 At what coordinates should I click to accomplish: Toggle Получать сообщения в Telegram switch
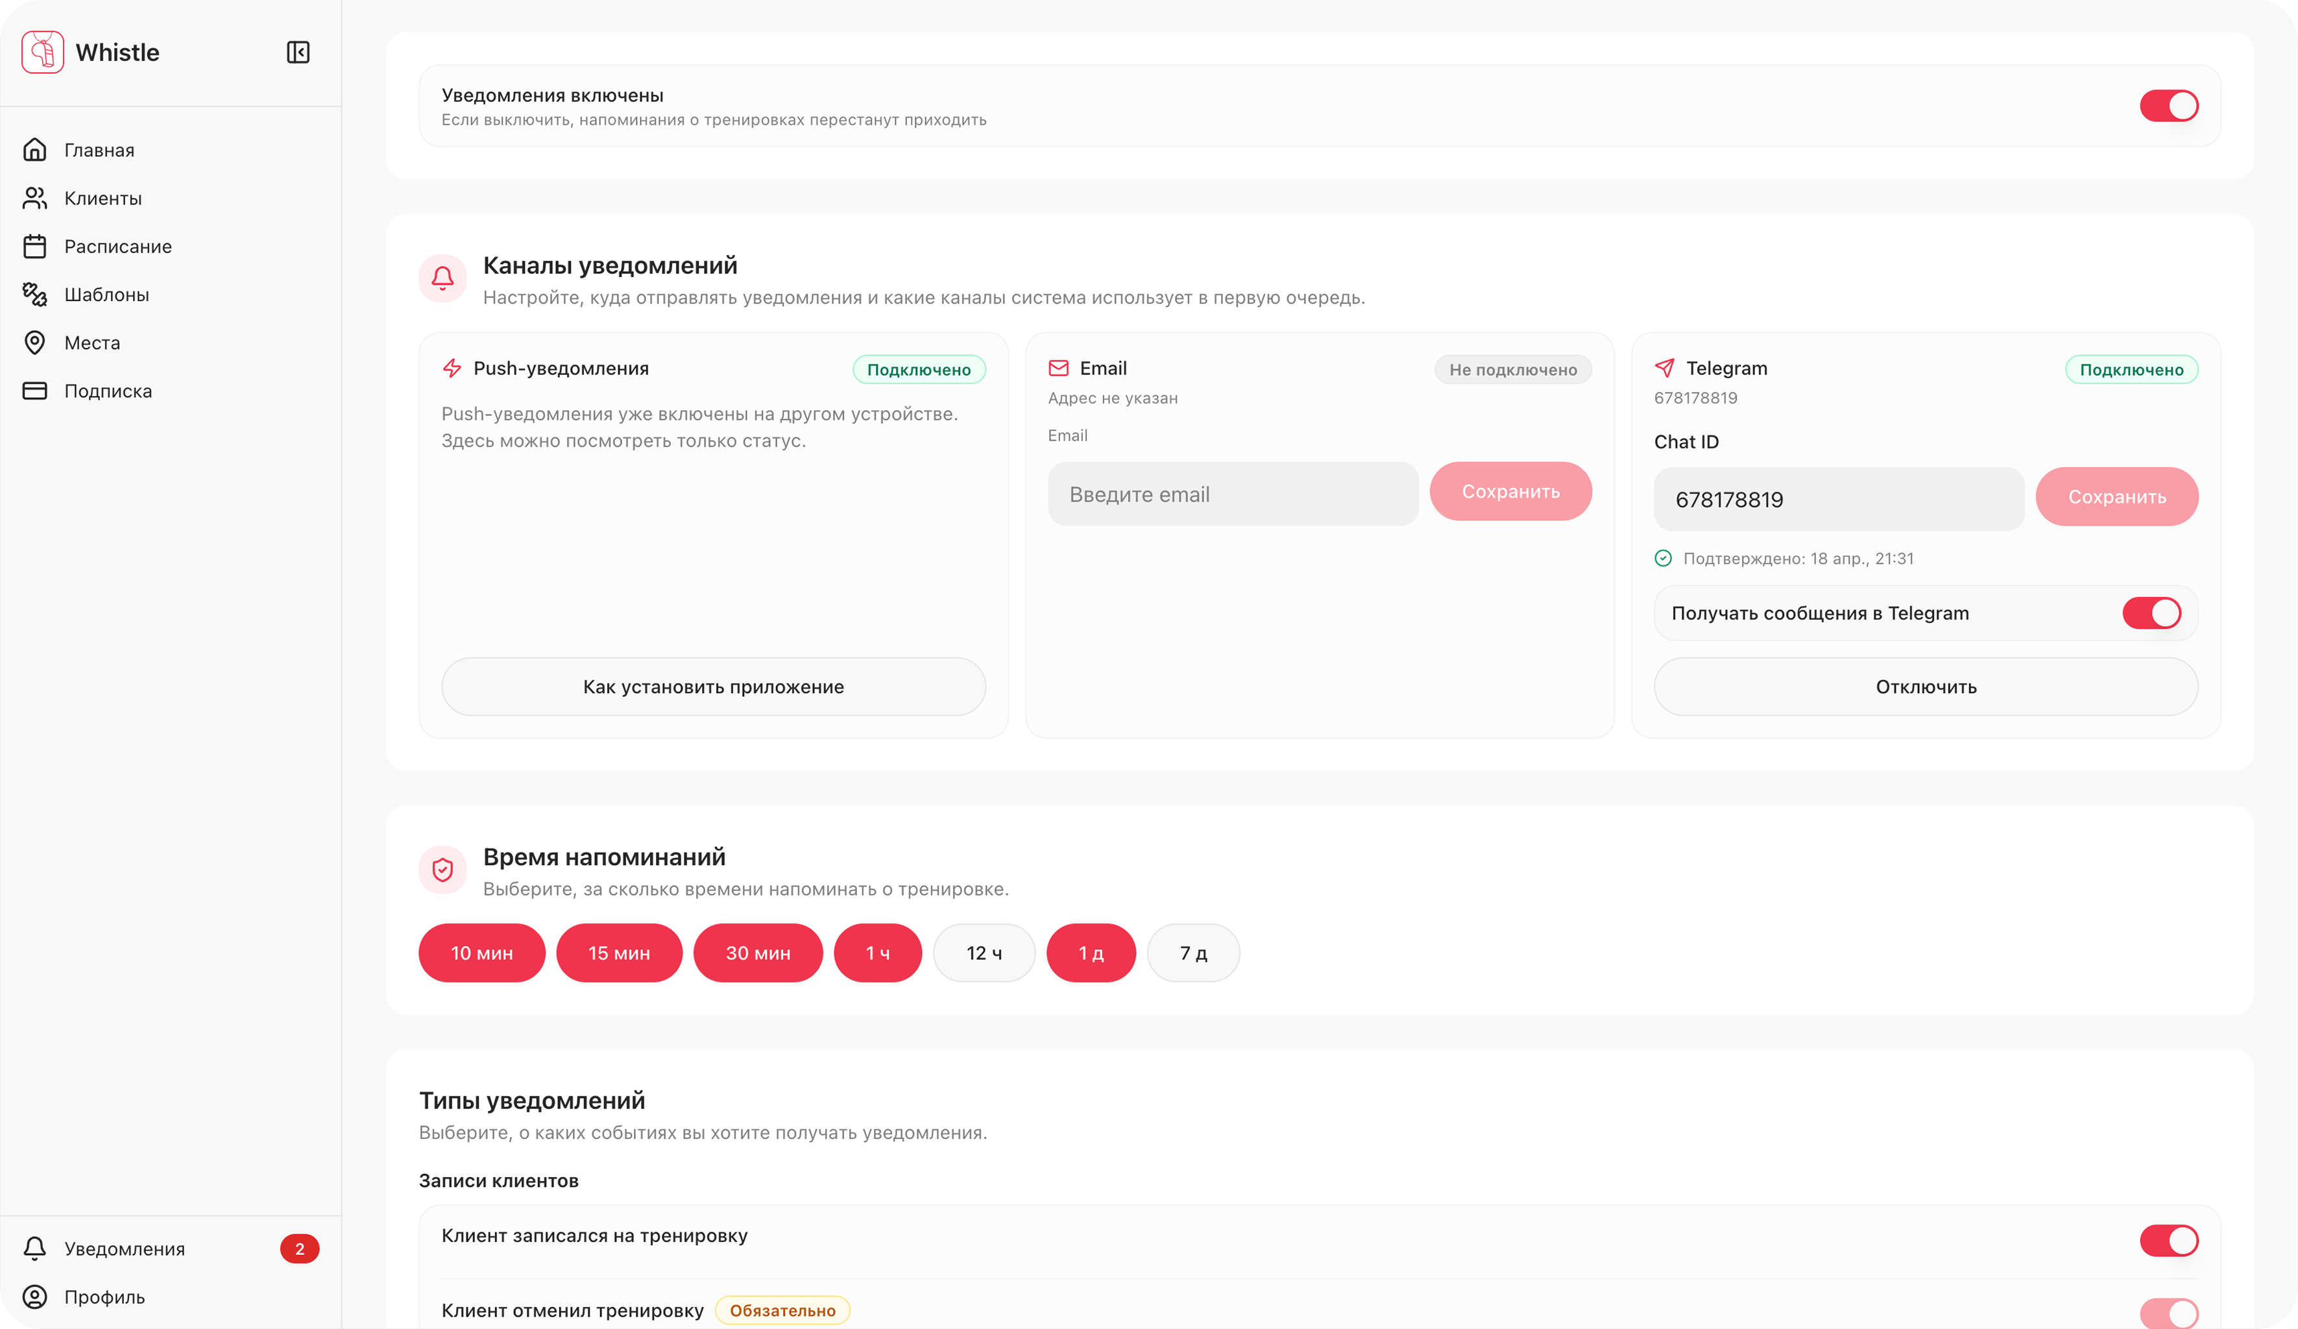coord(2151,613)
